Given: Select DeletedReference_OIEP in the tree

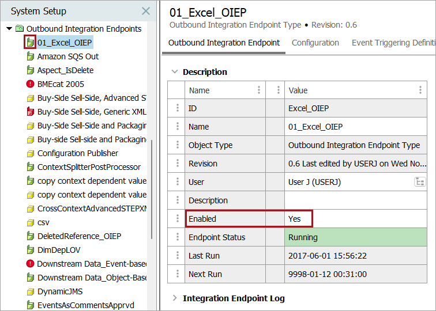Looking at the screenshot, I should [79, 236].
